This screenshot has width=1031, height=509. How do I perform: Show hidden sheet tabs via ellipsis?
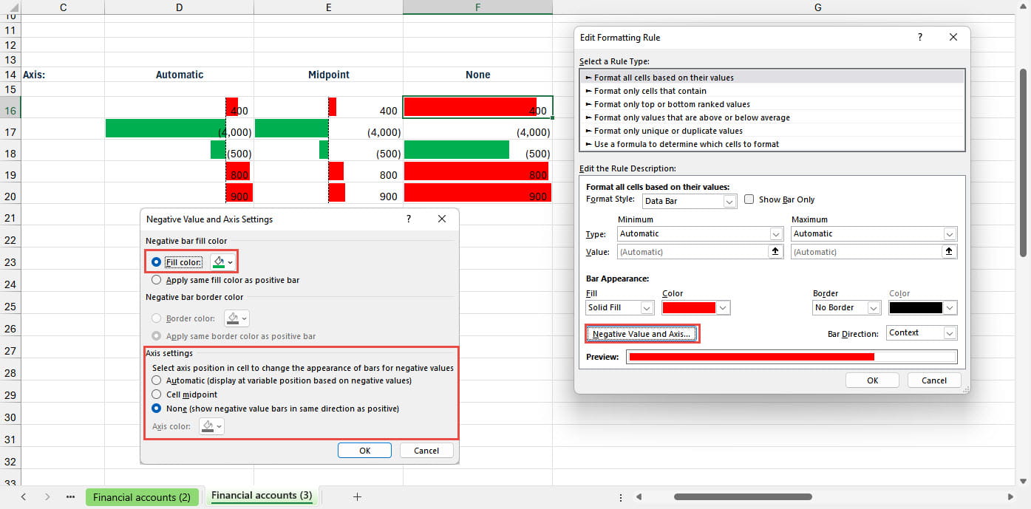(70, 497)
